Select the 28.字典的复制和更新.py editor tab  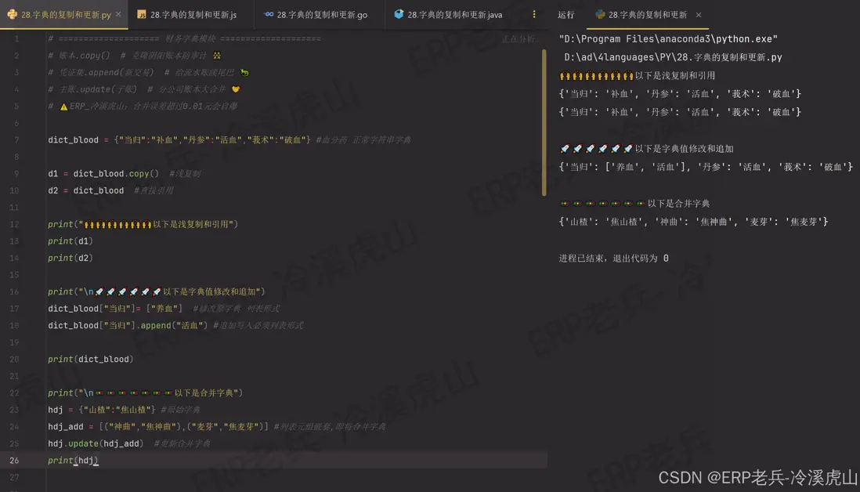tap(64, 15)
